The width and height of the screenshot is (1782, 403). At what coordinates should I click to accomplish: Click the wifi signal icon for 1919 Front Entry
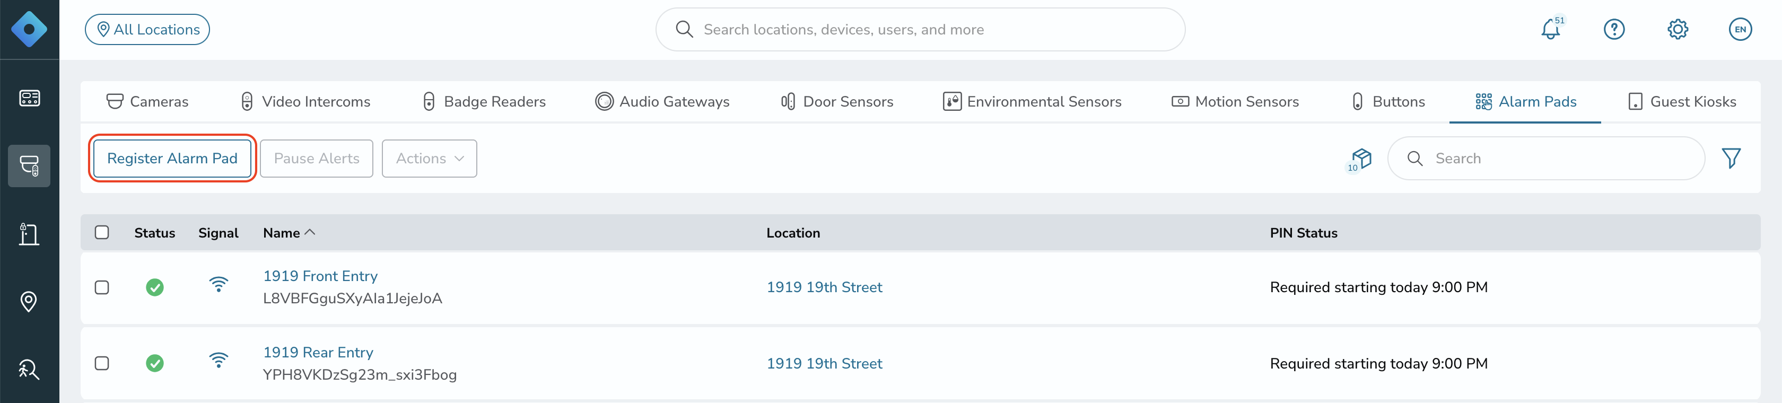tap(219, 284)
